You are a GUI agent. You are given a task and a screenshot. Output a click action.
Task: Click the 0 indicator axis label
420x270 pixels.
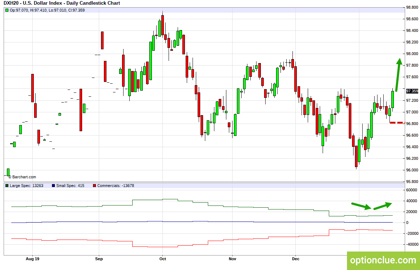(407, 223)
